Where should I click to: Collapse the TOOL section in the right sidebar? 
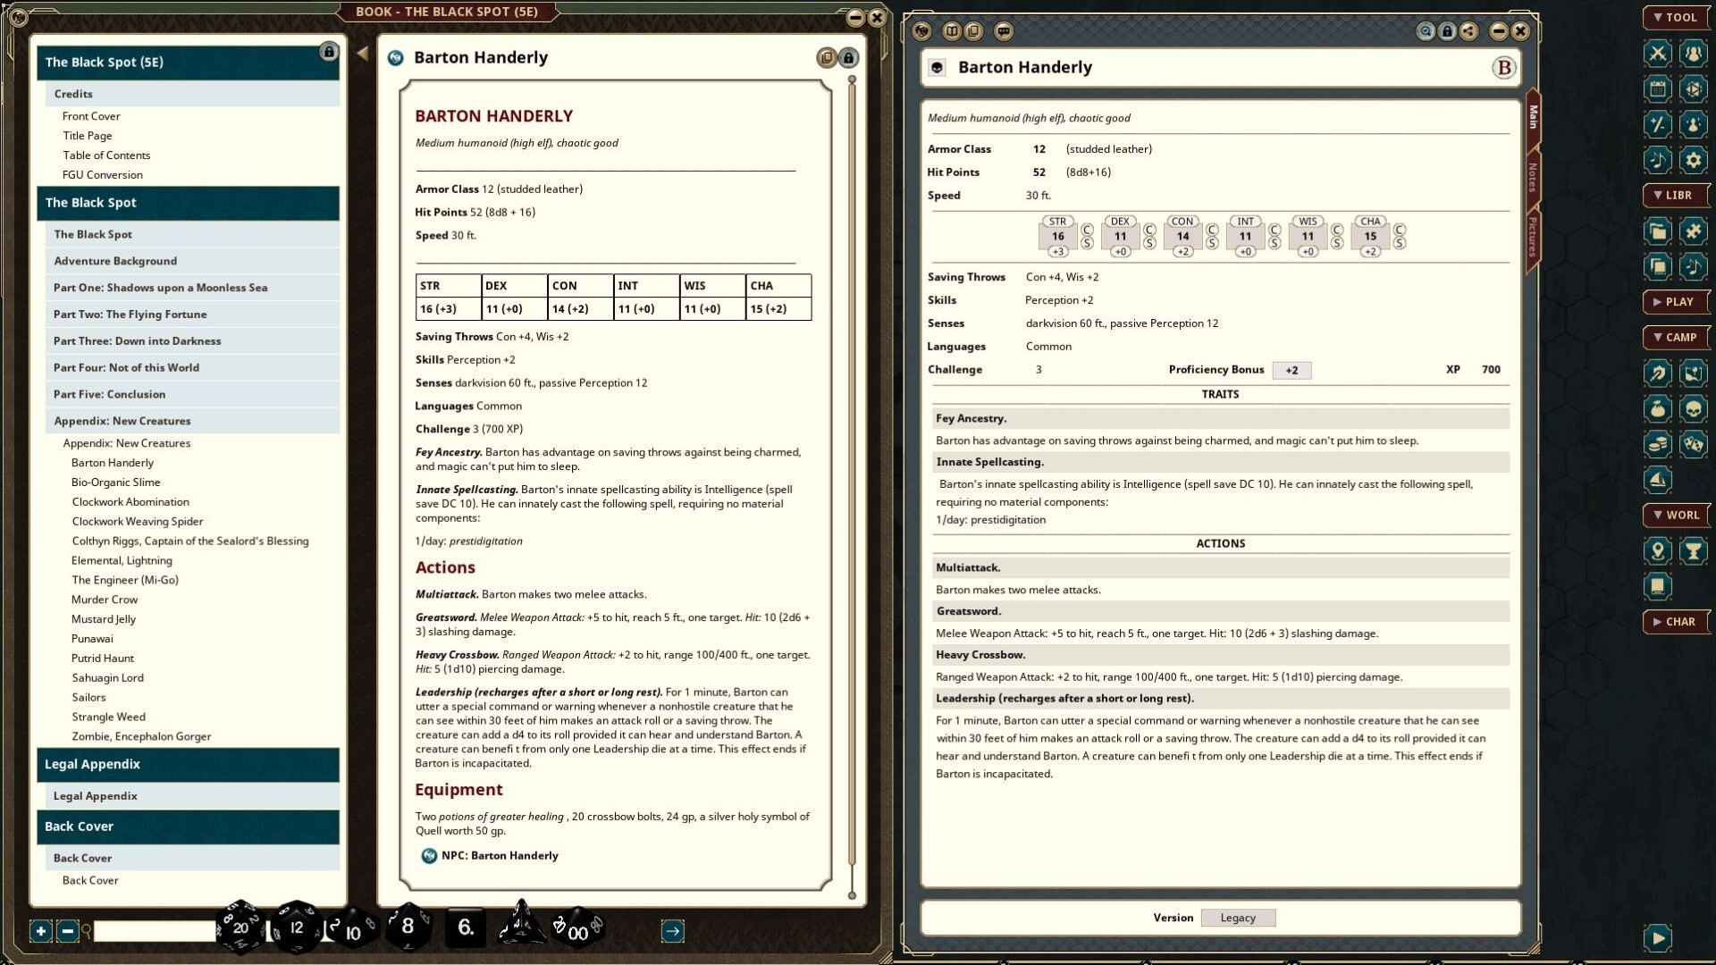(x=1676, y=17)
